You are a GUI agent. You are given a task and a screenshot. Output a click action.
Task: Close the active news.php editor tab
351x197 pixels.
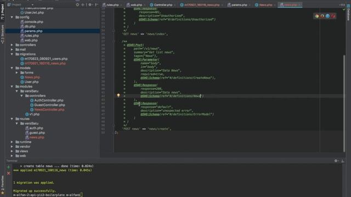coord(300,5)
